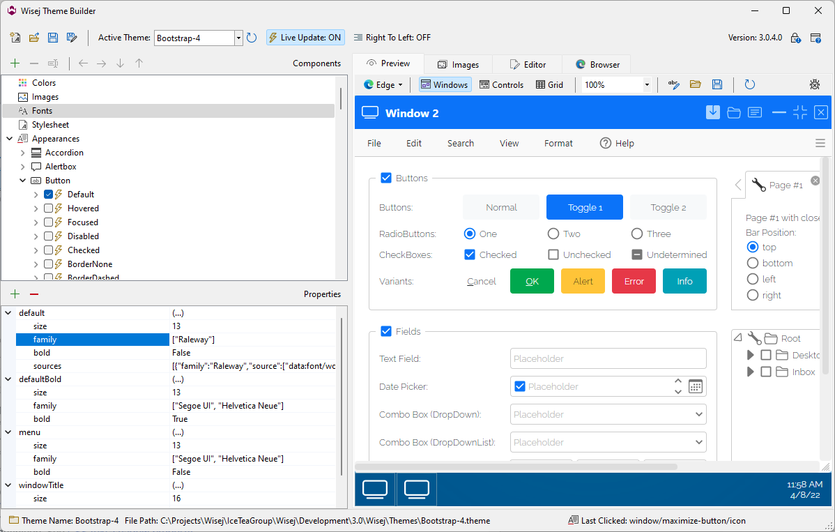Click the calendar icon in Date Picker
Screen dimensions: 835x532
coord(696,386)
